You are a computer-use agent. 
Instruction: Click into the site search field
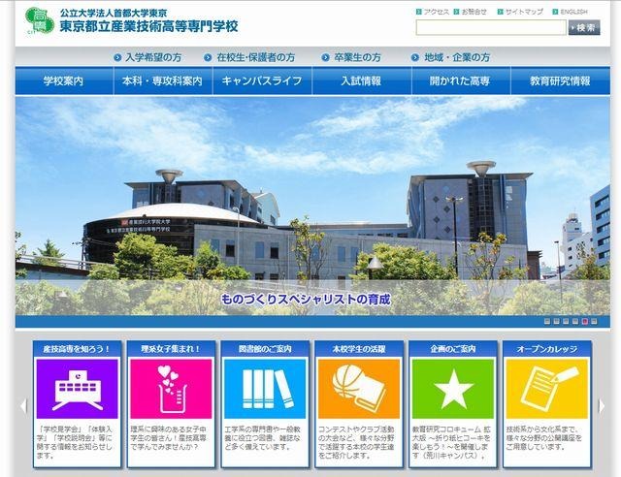[x=491, y=27]
